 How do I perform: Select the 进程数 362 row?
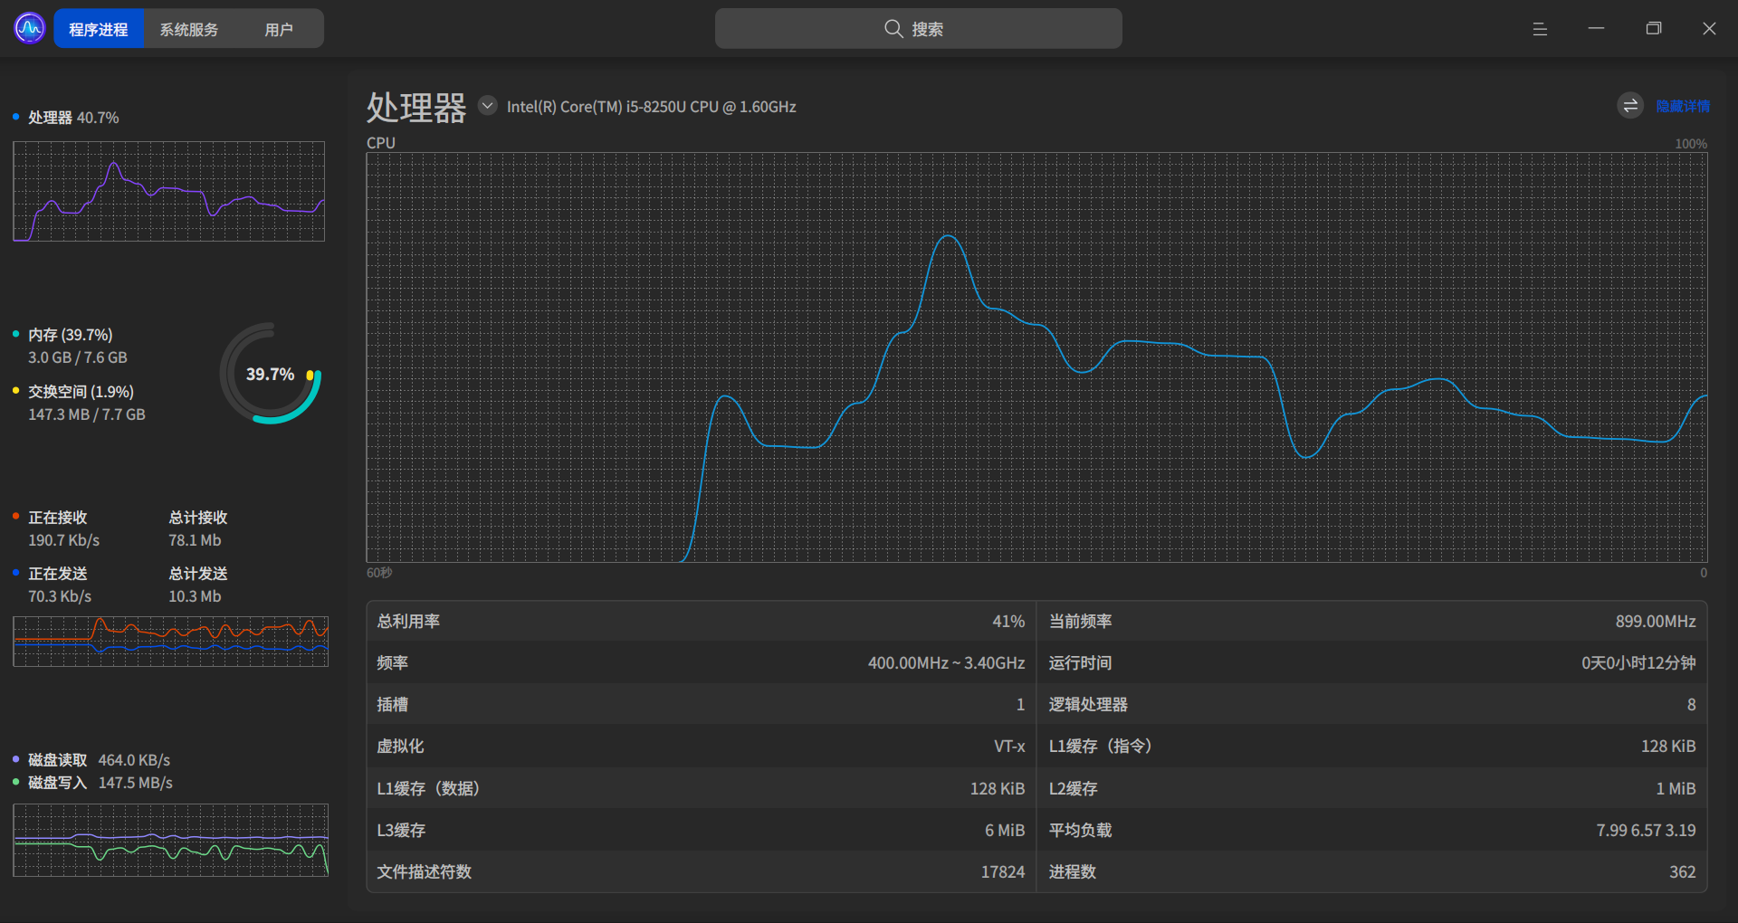point(1372,872)
